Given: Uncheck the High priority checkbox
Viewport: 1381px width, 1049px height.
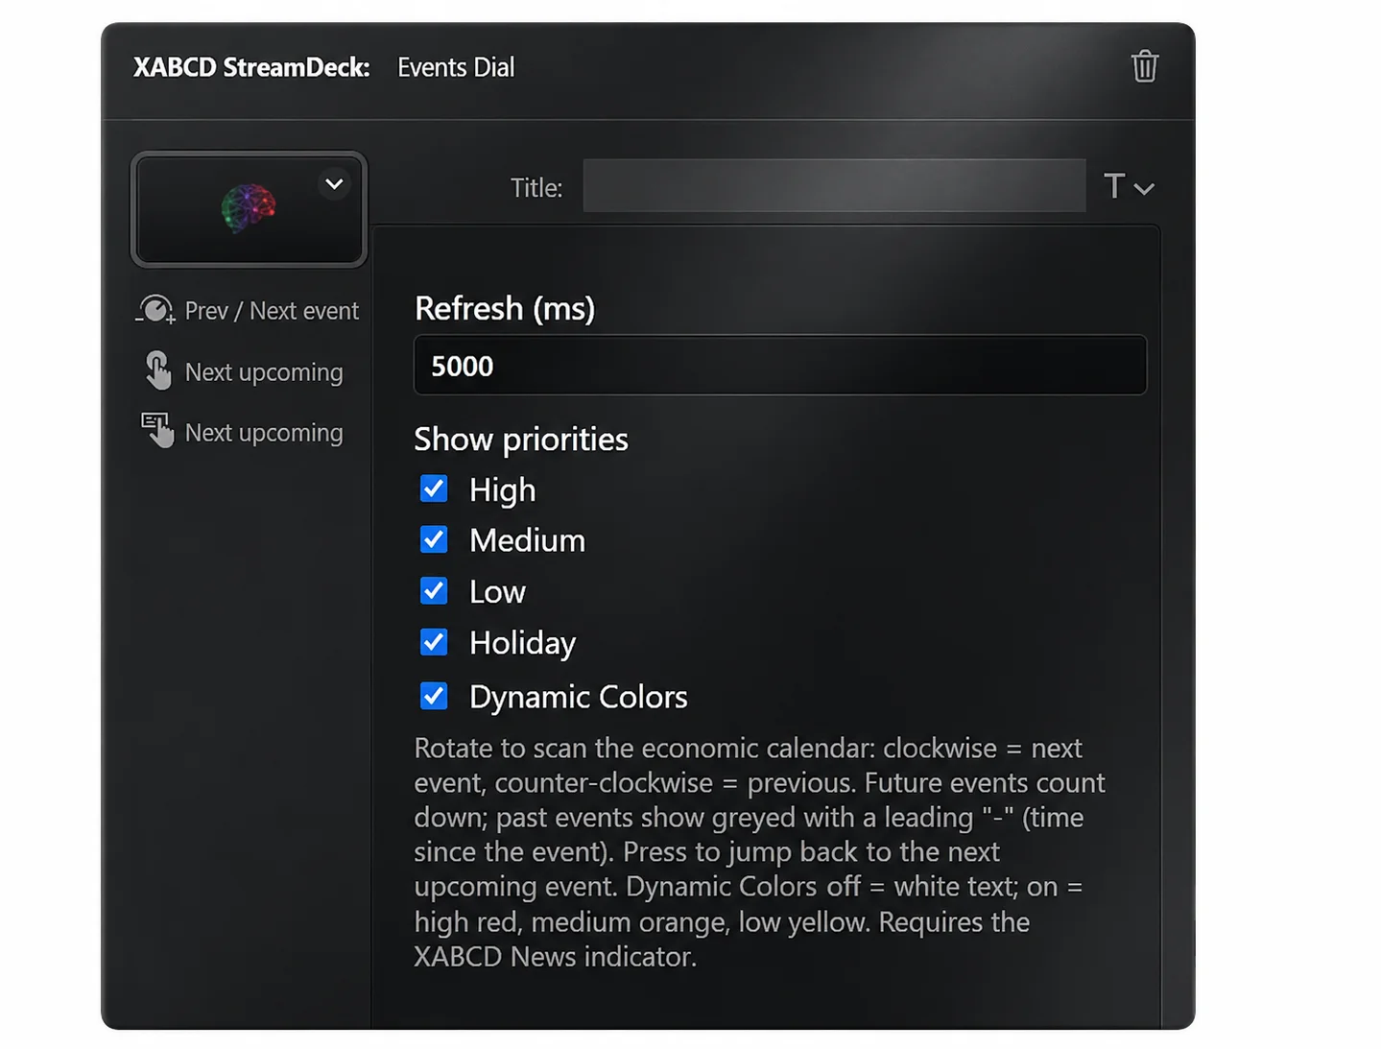Looking at the screenshot, I should (x=434, y=489).
